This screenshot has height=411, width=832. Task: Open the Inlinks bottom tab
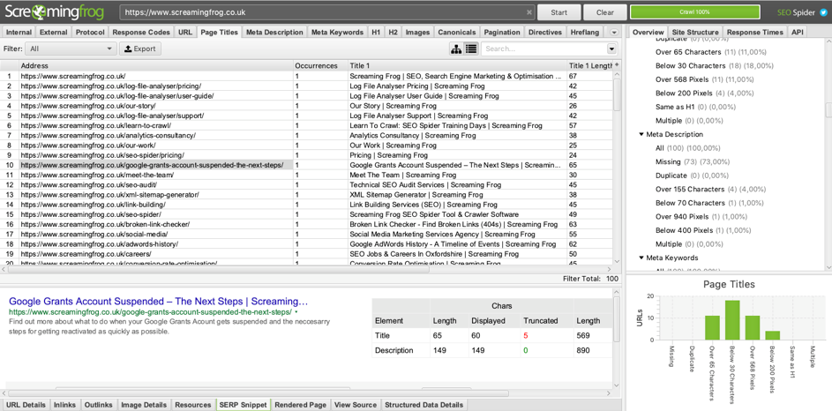coord(64,405)
